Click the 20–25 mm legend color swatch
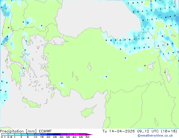Screen dimensions: 179x138 50,134
